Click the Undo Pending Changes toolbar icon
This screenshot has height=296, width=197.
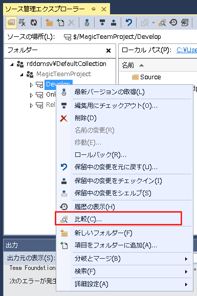(129, 22)
